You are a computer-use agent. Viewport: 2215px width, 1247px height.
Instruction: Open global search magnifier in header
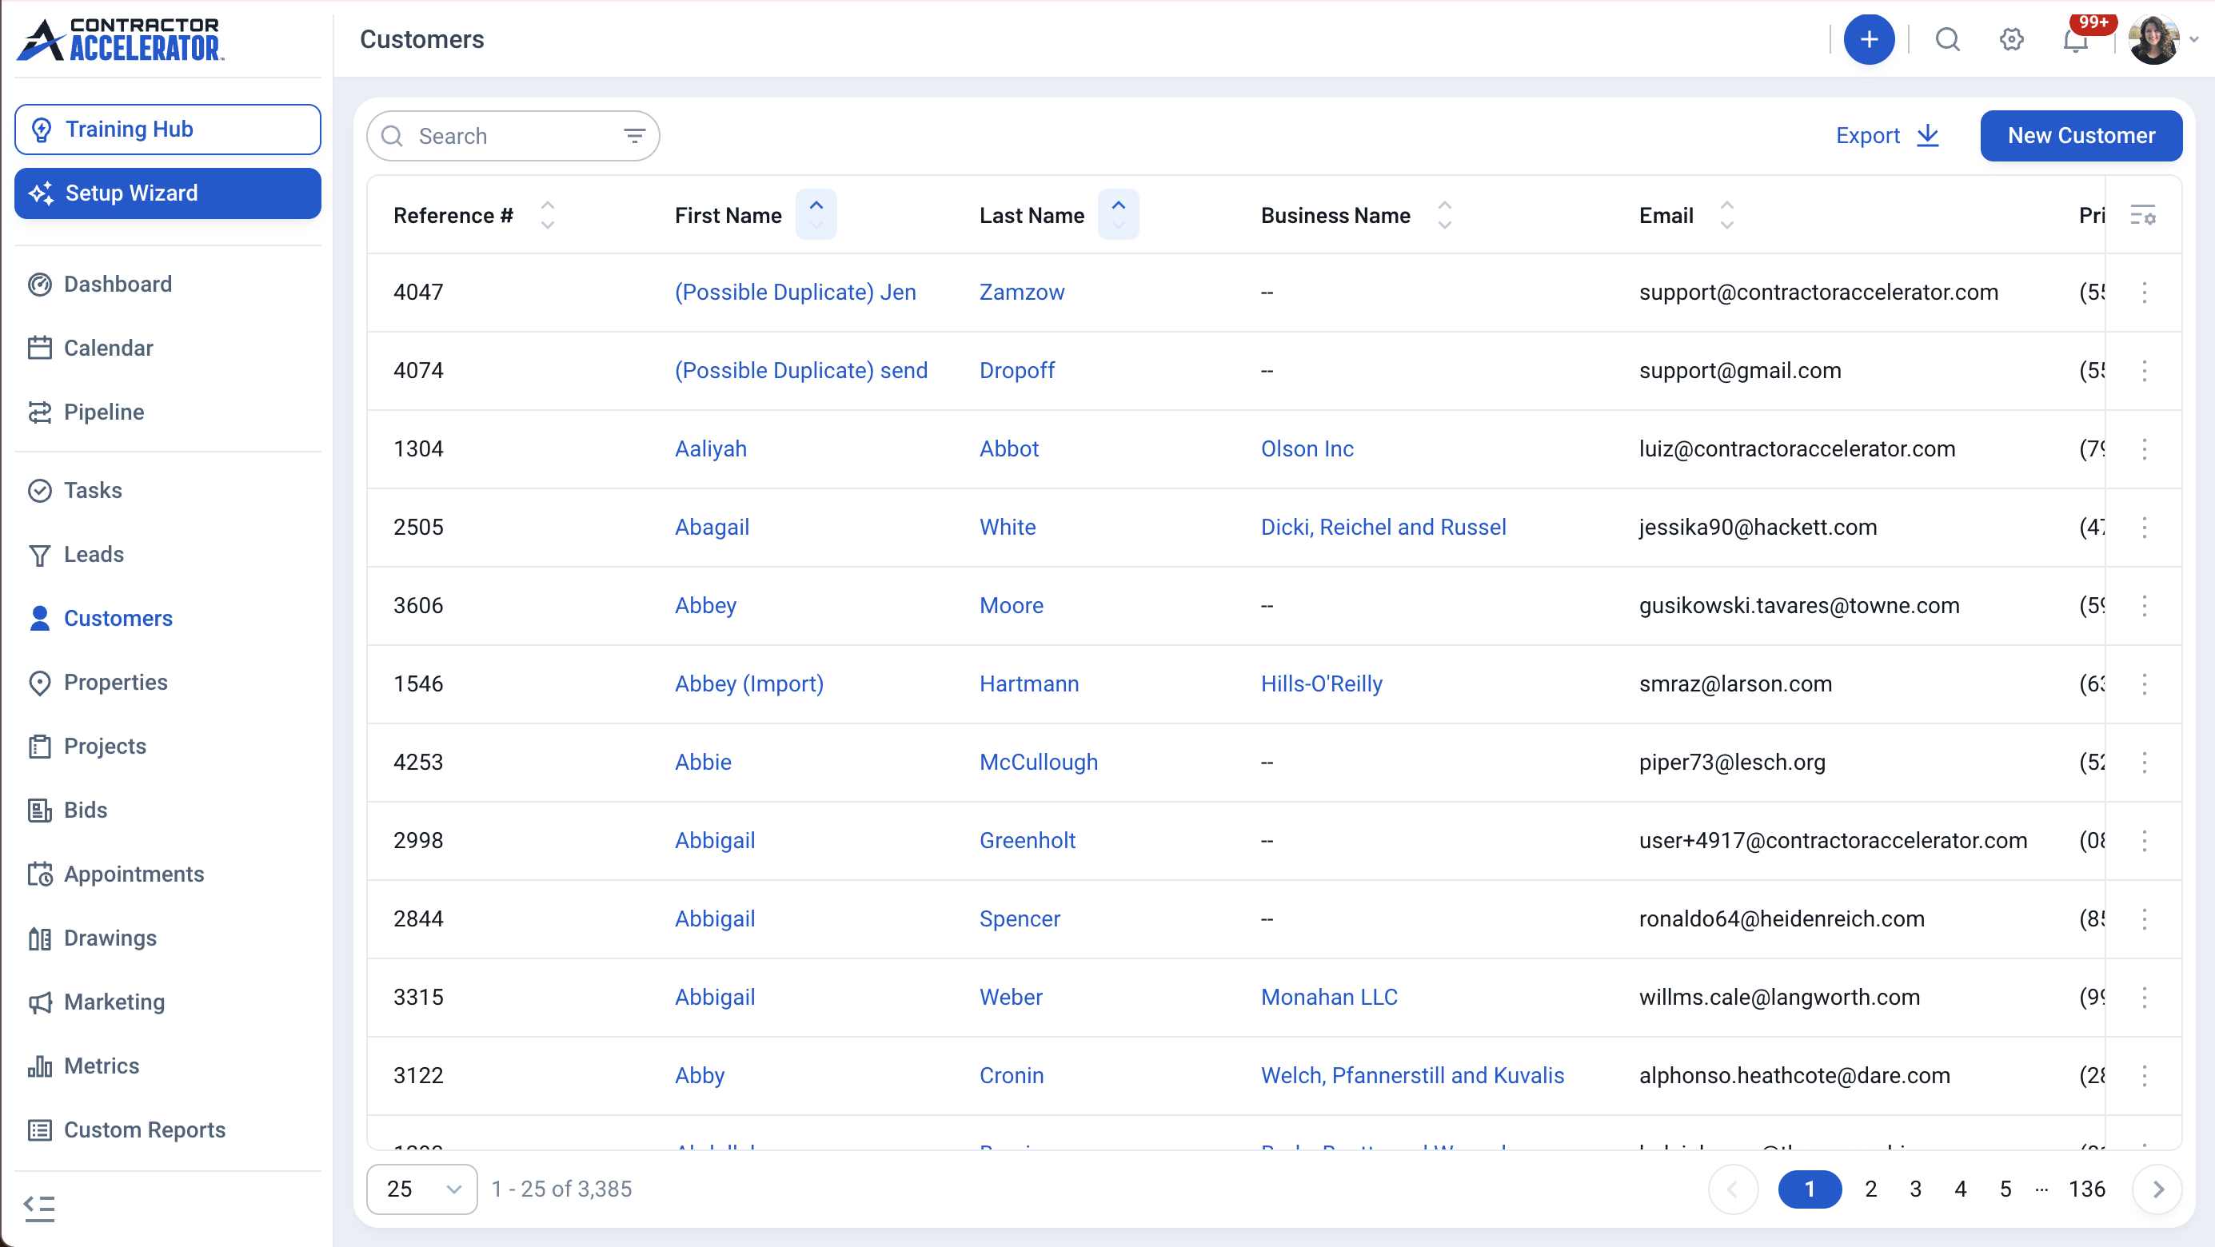tap(1948, 39)
